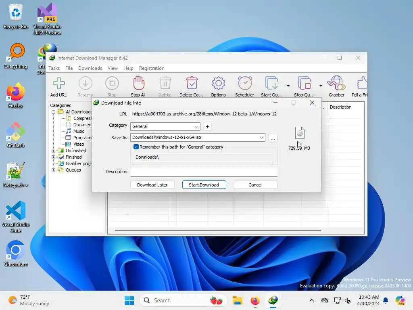Click the browse ellipsis button beside Save As
413x310 pixels.
[x=273, y=138]
